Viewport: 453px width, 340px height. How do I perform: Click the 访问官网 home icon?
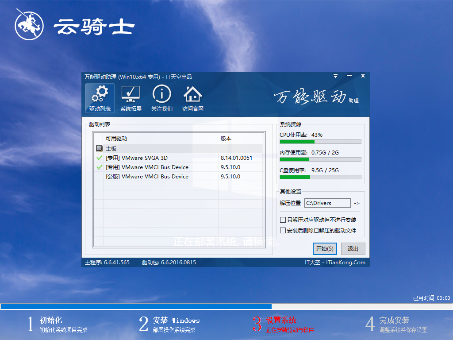coord(192,95)
